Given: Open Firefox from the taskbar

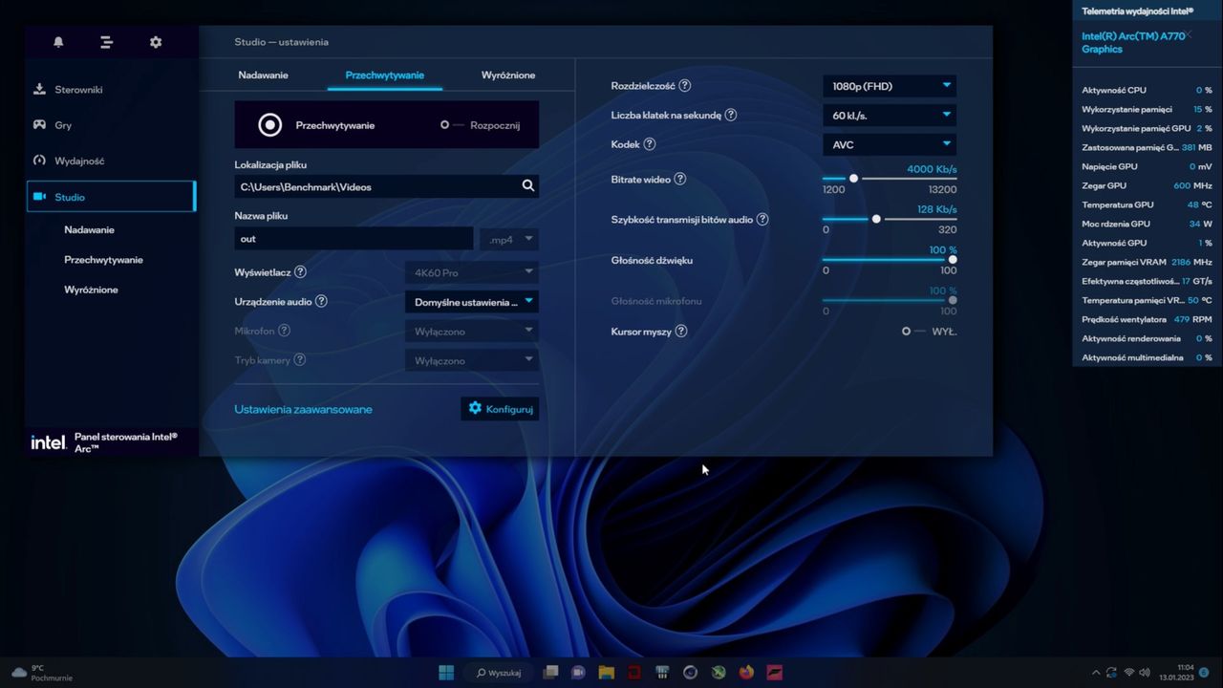Looking at the screenshot, I should point(746,673).
